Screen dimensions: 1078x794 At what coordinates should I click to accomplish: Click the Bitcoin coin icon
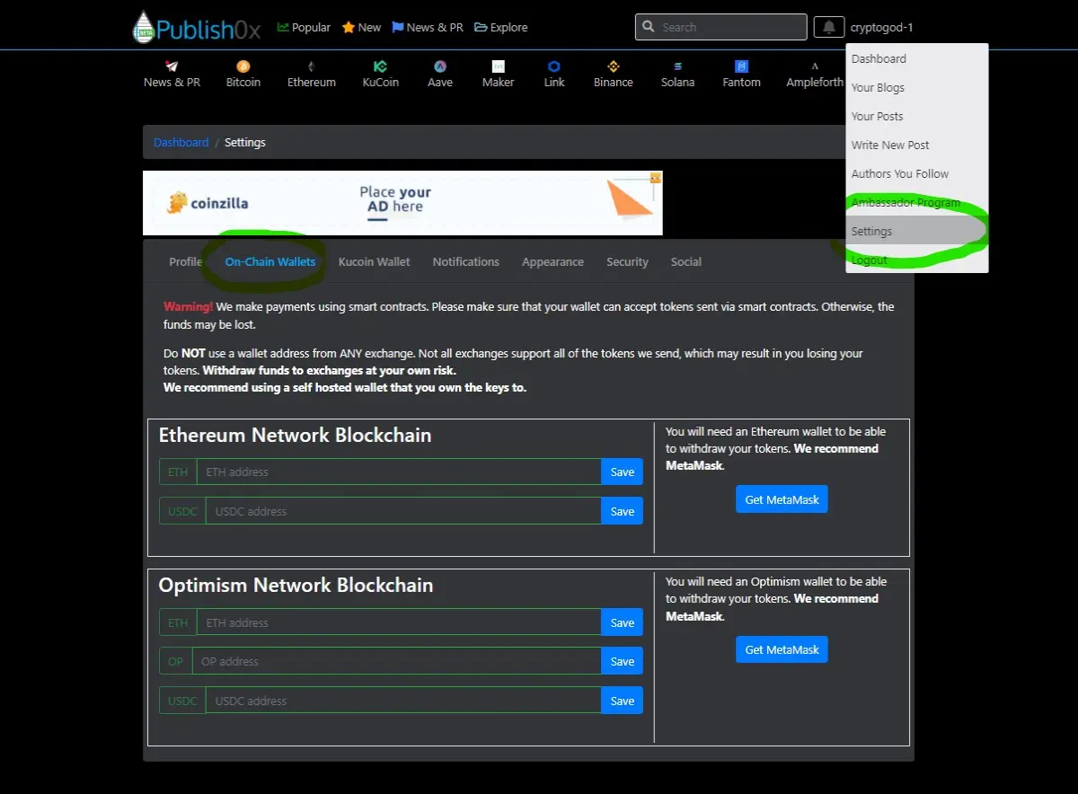[243, 66]
